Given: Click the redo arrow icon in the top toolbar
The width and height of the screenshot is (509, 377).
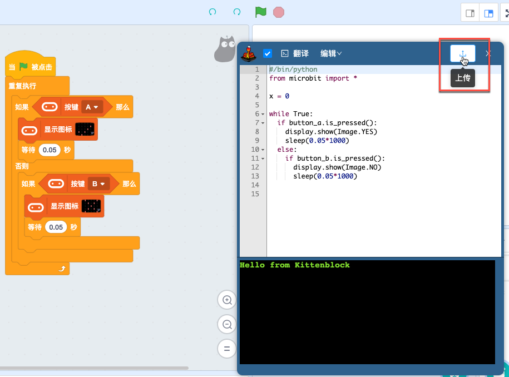Looking at the screenshot, I should coord(237,12).
